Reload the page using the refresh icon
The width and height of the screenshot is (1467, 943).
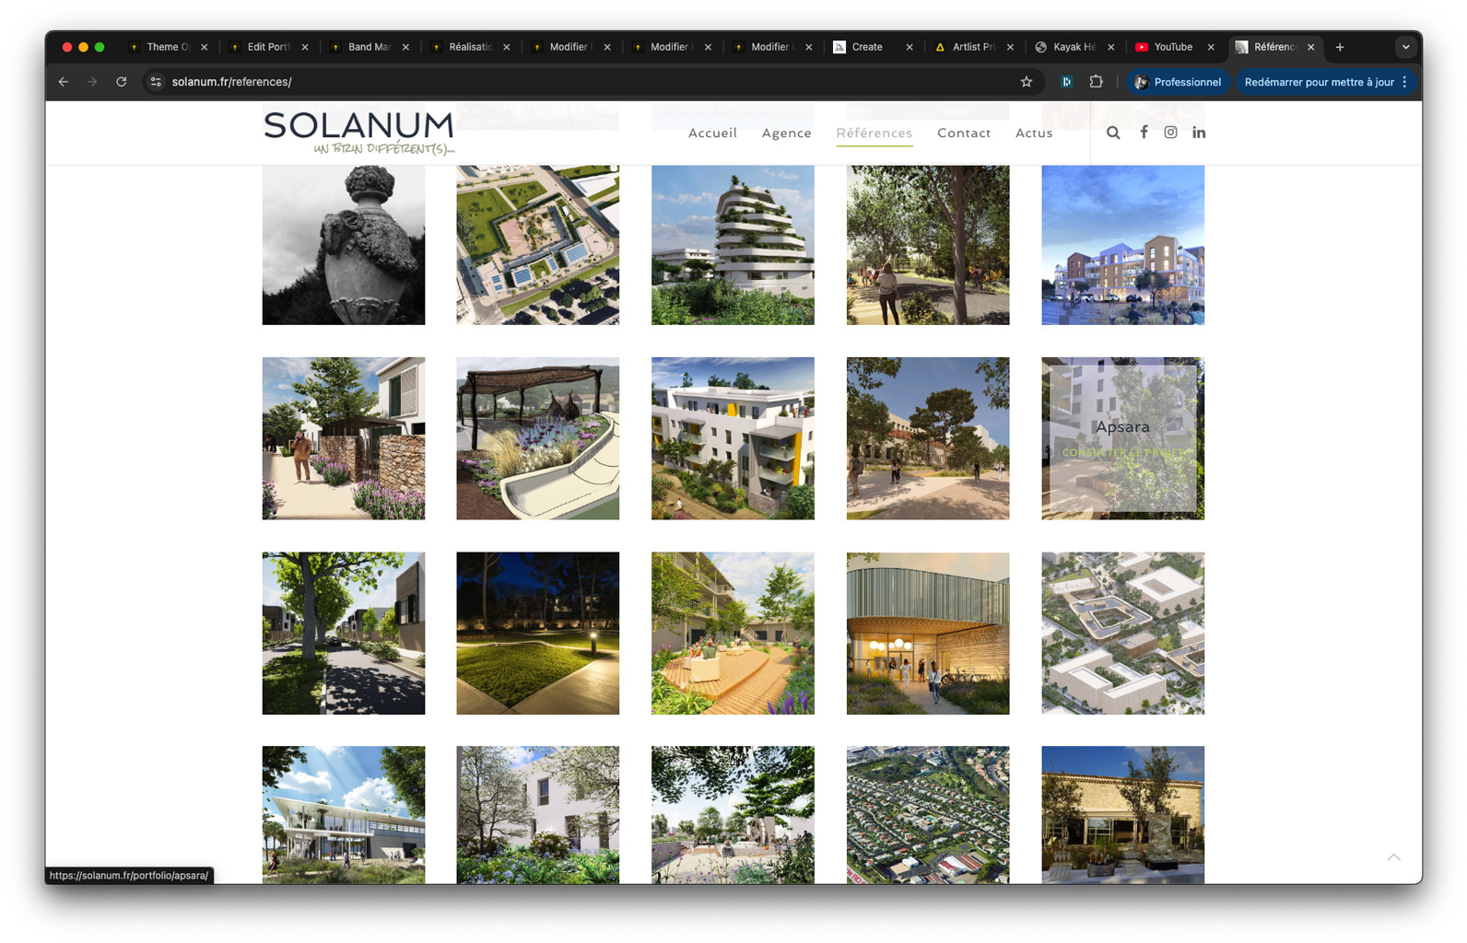click(x=121, y=82)
